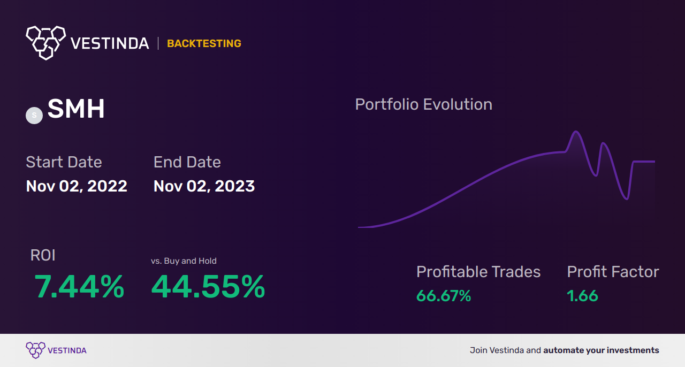Image resolution: width=685 pixels, height=367 pixels.
Task: Click the SMH symbol badge icon
Action: tap(34, 115)
